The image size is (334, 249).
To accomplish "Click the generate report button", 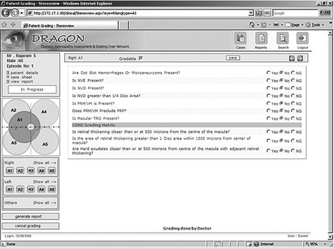I will pyautogui.click(x=30, y=216).
